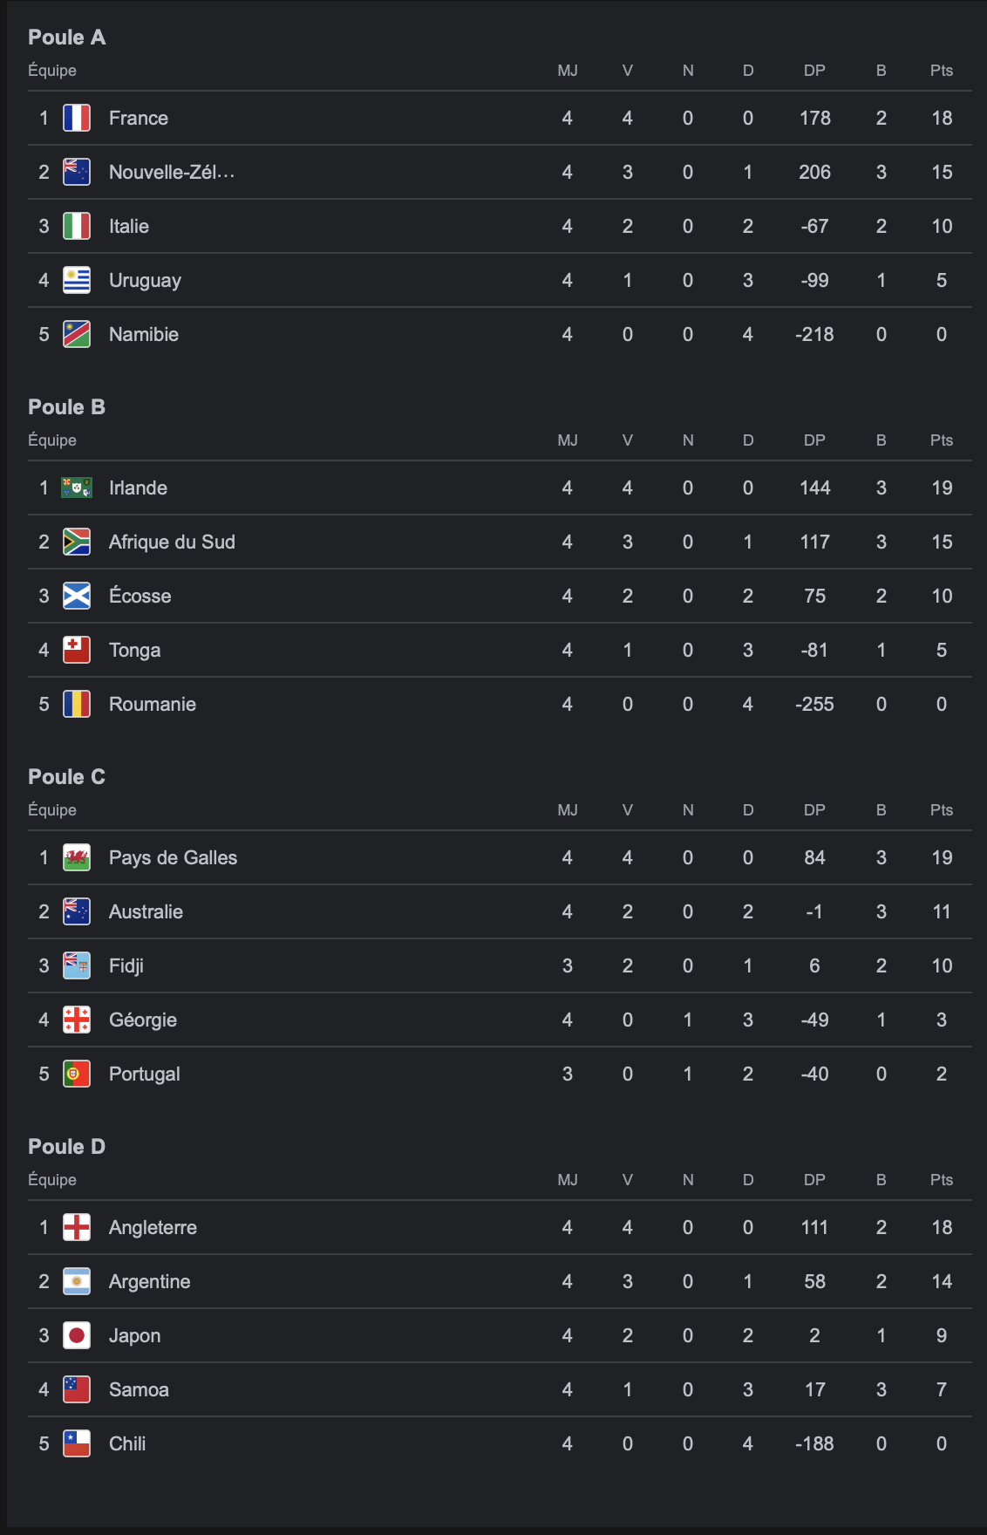
Task: Click the DP column header in Poule C
Action: pyautogui.click(x=814, y=810)
